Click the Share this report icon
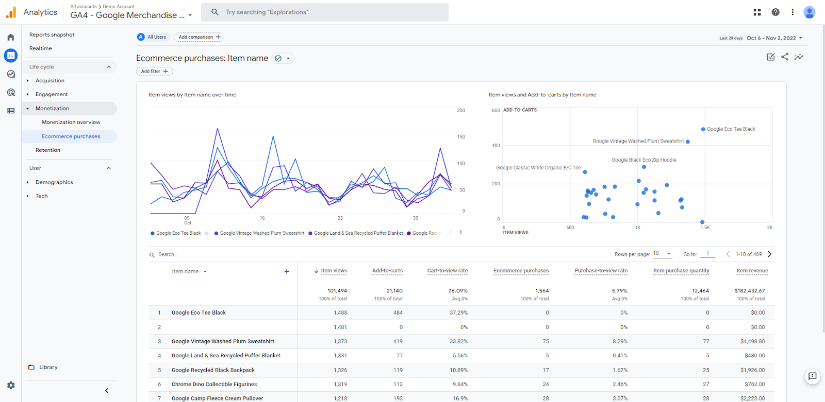The width and height of the screenshot is (825, 402). click(785, 57)
